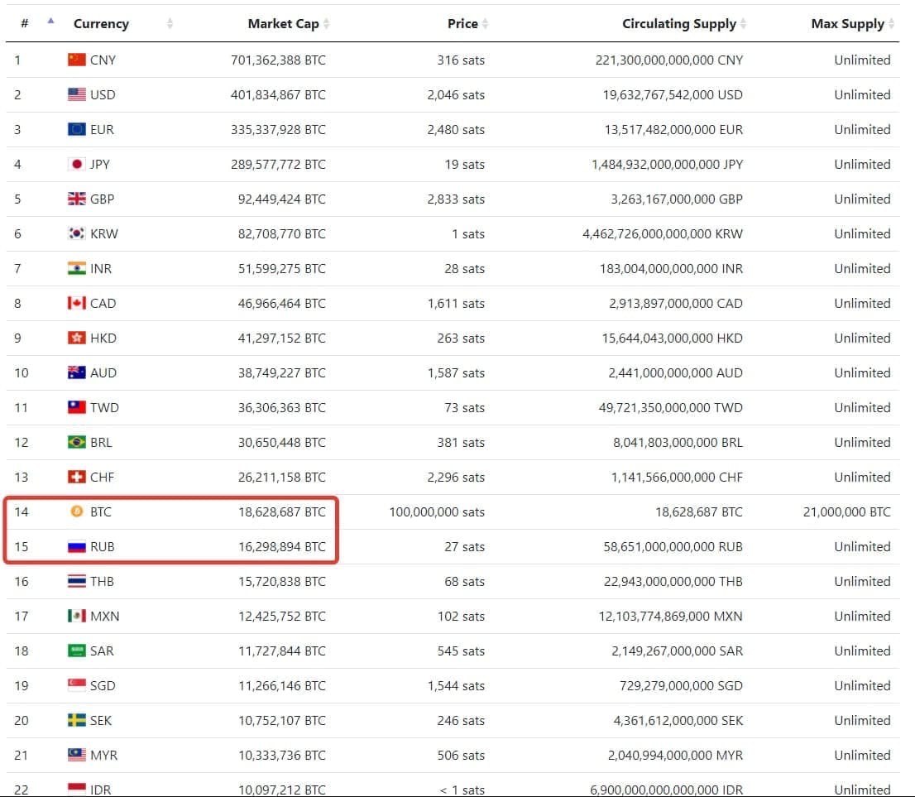
Task: Click supply 729,279,000,000 SGD
Action: click(x=681, y=685)
